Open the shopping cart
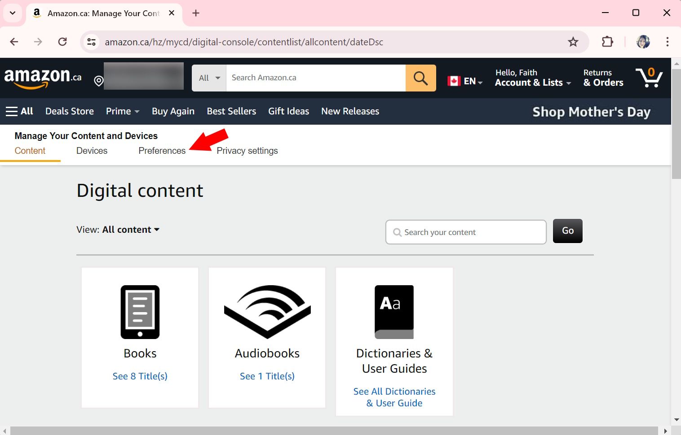The height and width of the screenshot is (435, 681). pyautogui.click(x=649, y=78)
